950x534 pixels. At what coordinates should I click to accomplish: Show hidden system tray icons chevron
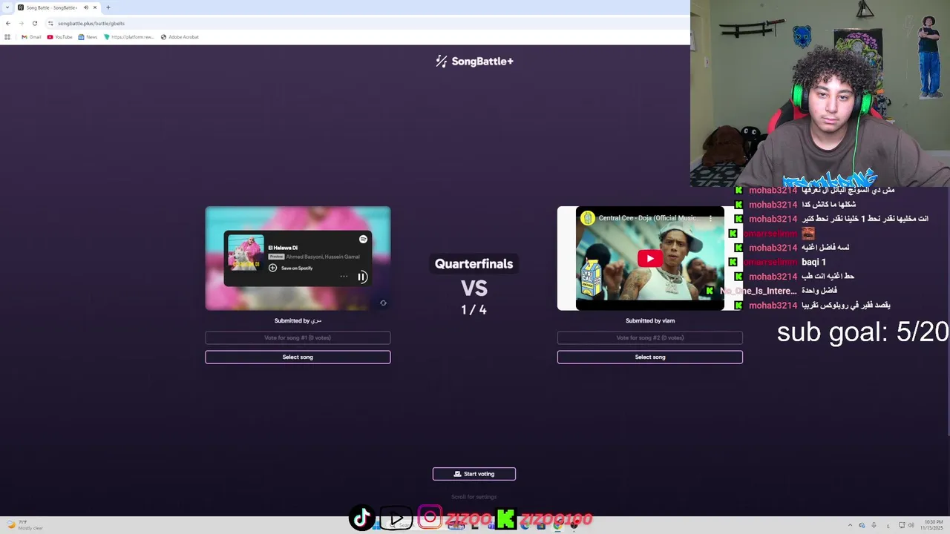[850, 525]
